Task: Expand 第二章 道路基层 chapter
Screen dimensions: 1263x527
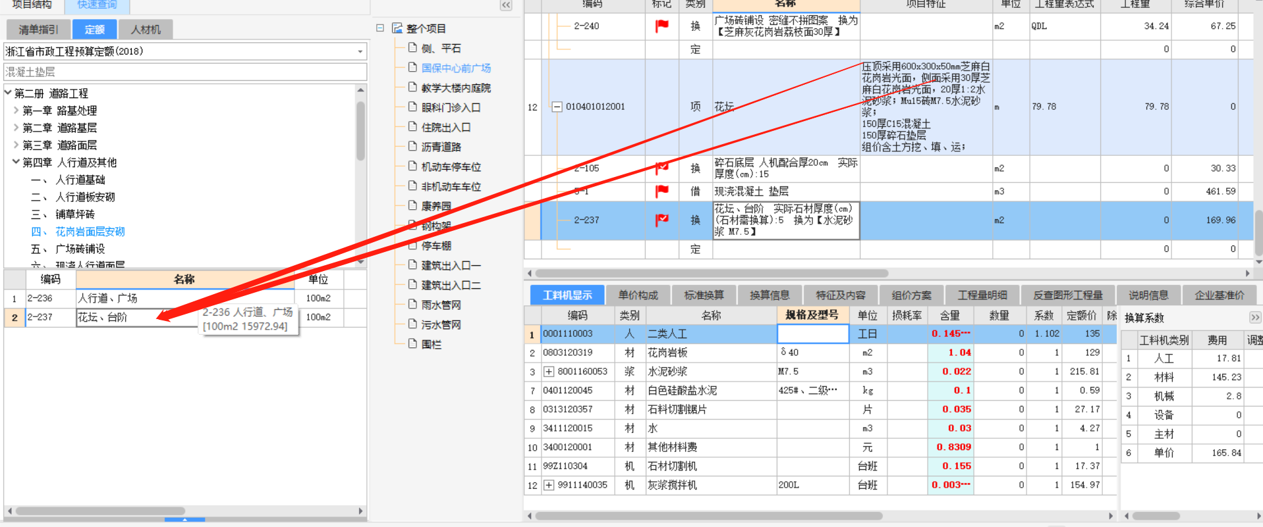Action: click(x=16, y=128)
